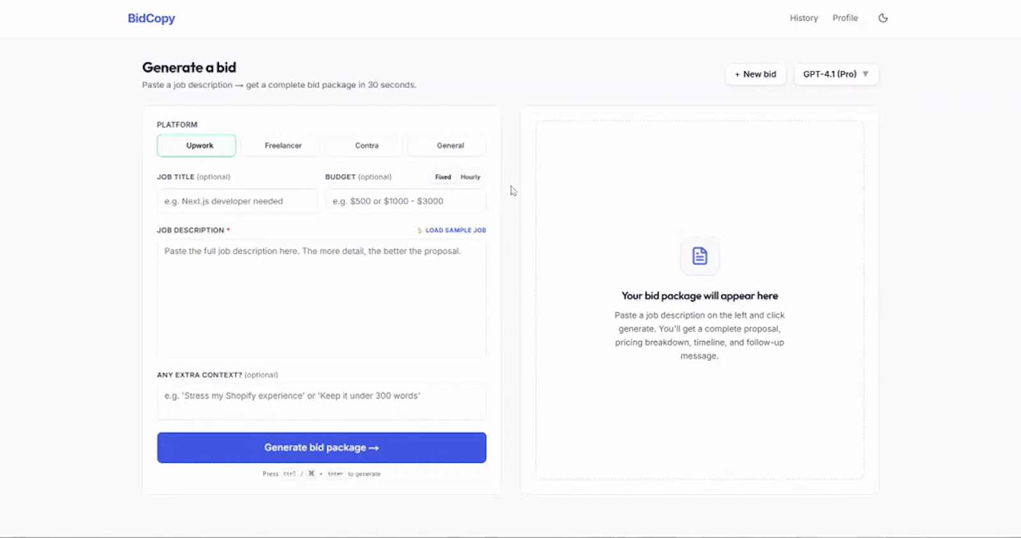This screenshot has width=1021, height=538.
Task: Toggle dark mode moon icon
Action: click(x=883, y=18)
